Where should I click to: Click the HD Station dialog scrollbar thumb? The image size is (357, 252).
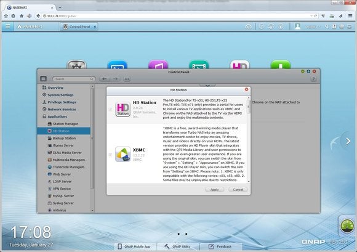(249, 106)
